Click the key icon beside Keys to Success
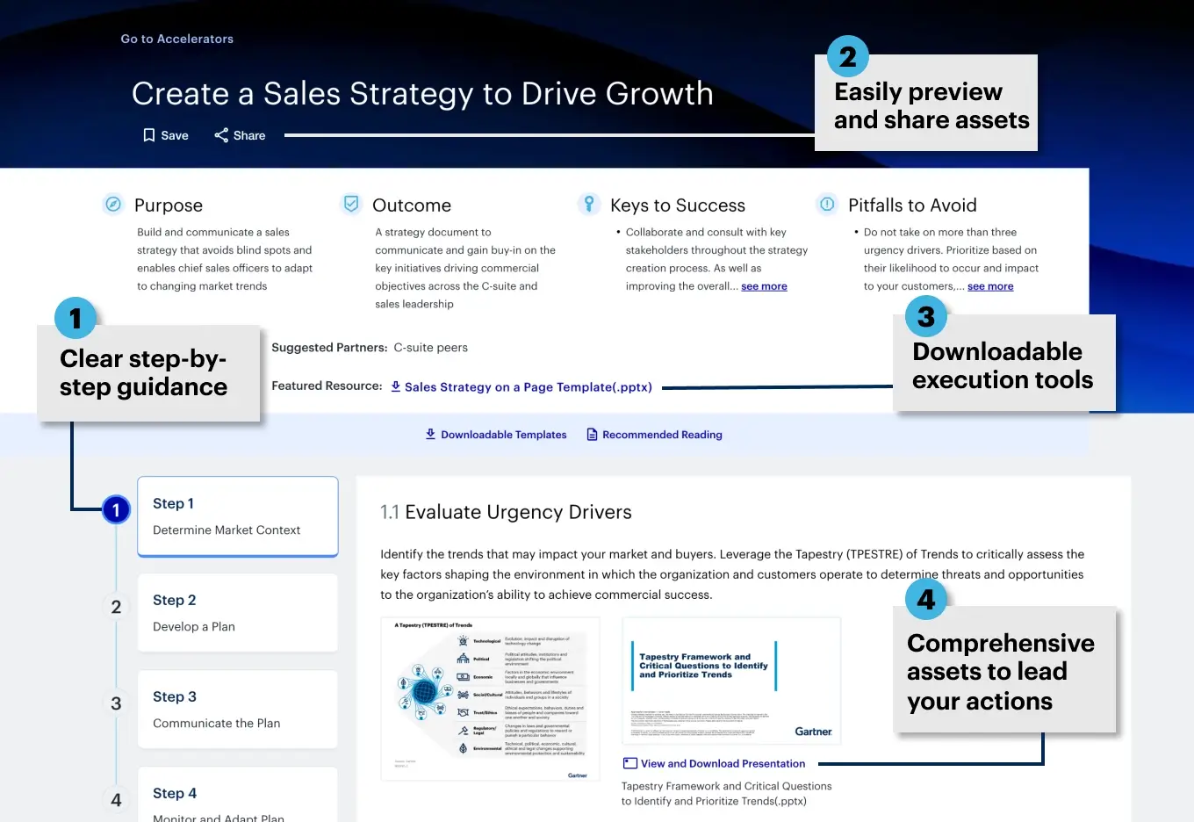 coord(588,203)
